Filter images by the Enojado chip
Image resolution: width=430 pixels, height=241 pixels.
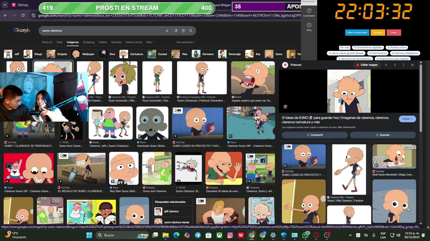click(x=57, y=54)
